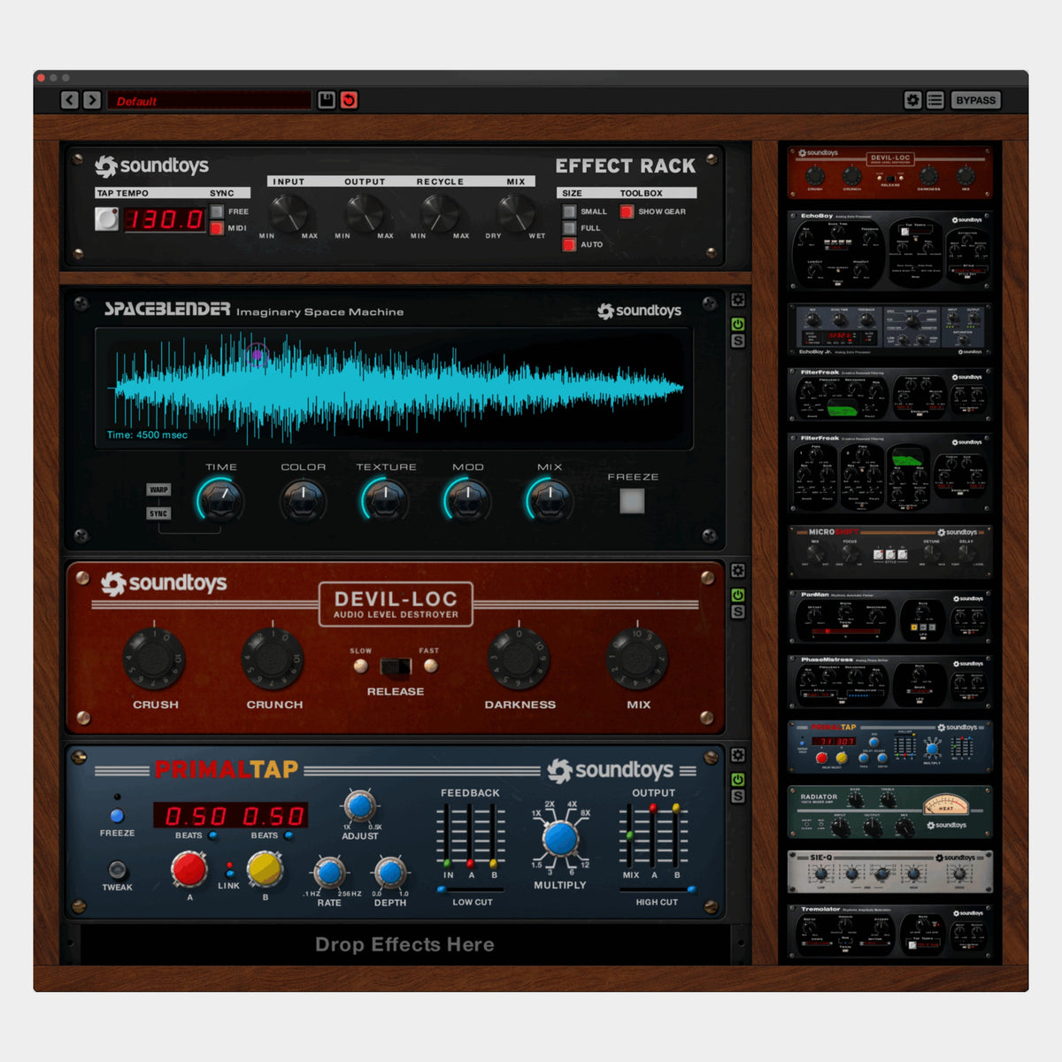Screen dimensions: 1062x1062
Task: Toggle SpaceBlender power button
Action: (x=738, y=324)
